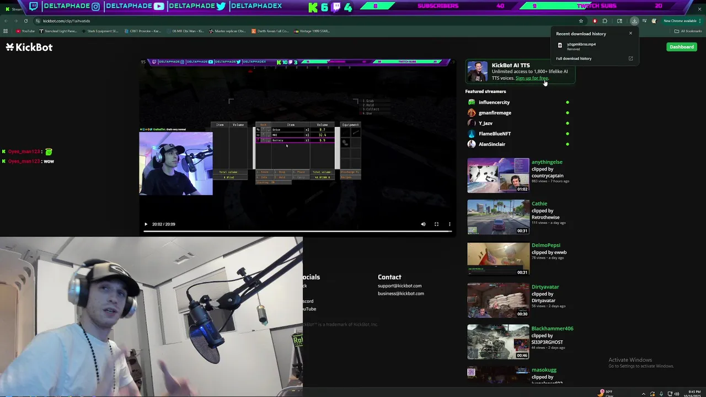Viewport: 706px width, 397px height.
Task: Click the masokugg channel name
Action: tap(544, 370)
